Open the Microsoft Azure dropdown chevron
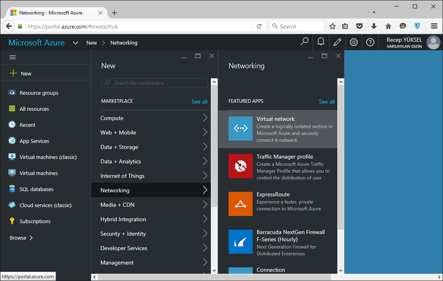 (x=76, y=43)
